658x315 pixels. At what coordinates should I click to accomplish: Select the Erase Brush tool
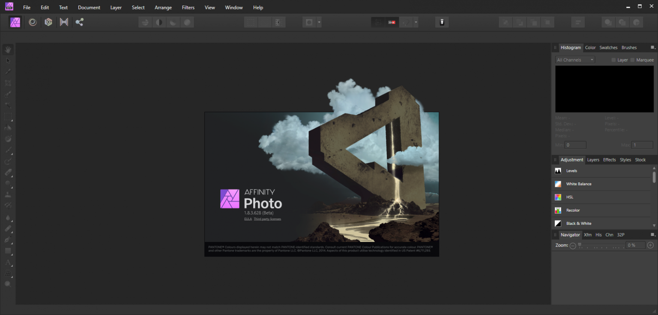point(8,172)
